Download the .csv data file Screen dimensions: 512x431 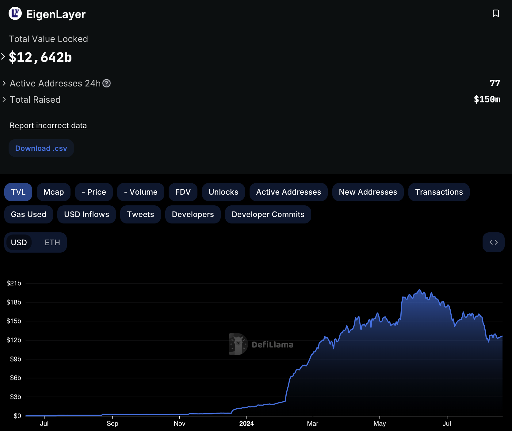[x=41, y=148]
